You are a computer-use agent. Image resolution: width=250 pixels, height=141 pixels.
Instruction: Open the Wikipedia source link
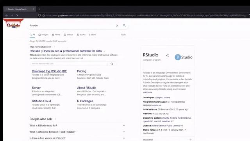(147, 92)
